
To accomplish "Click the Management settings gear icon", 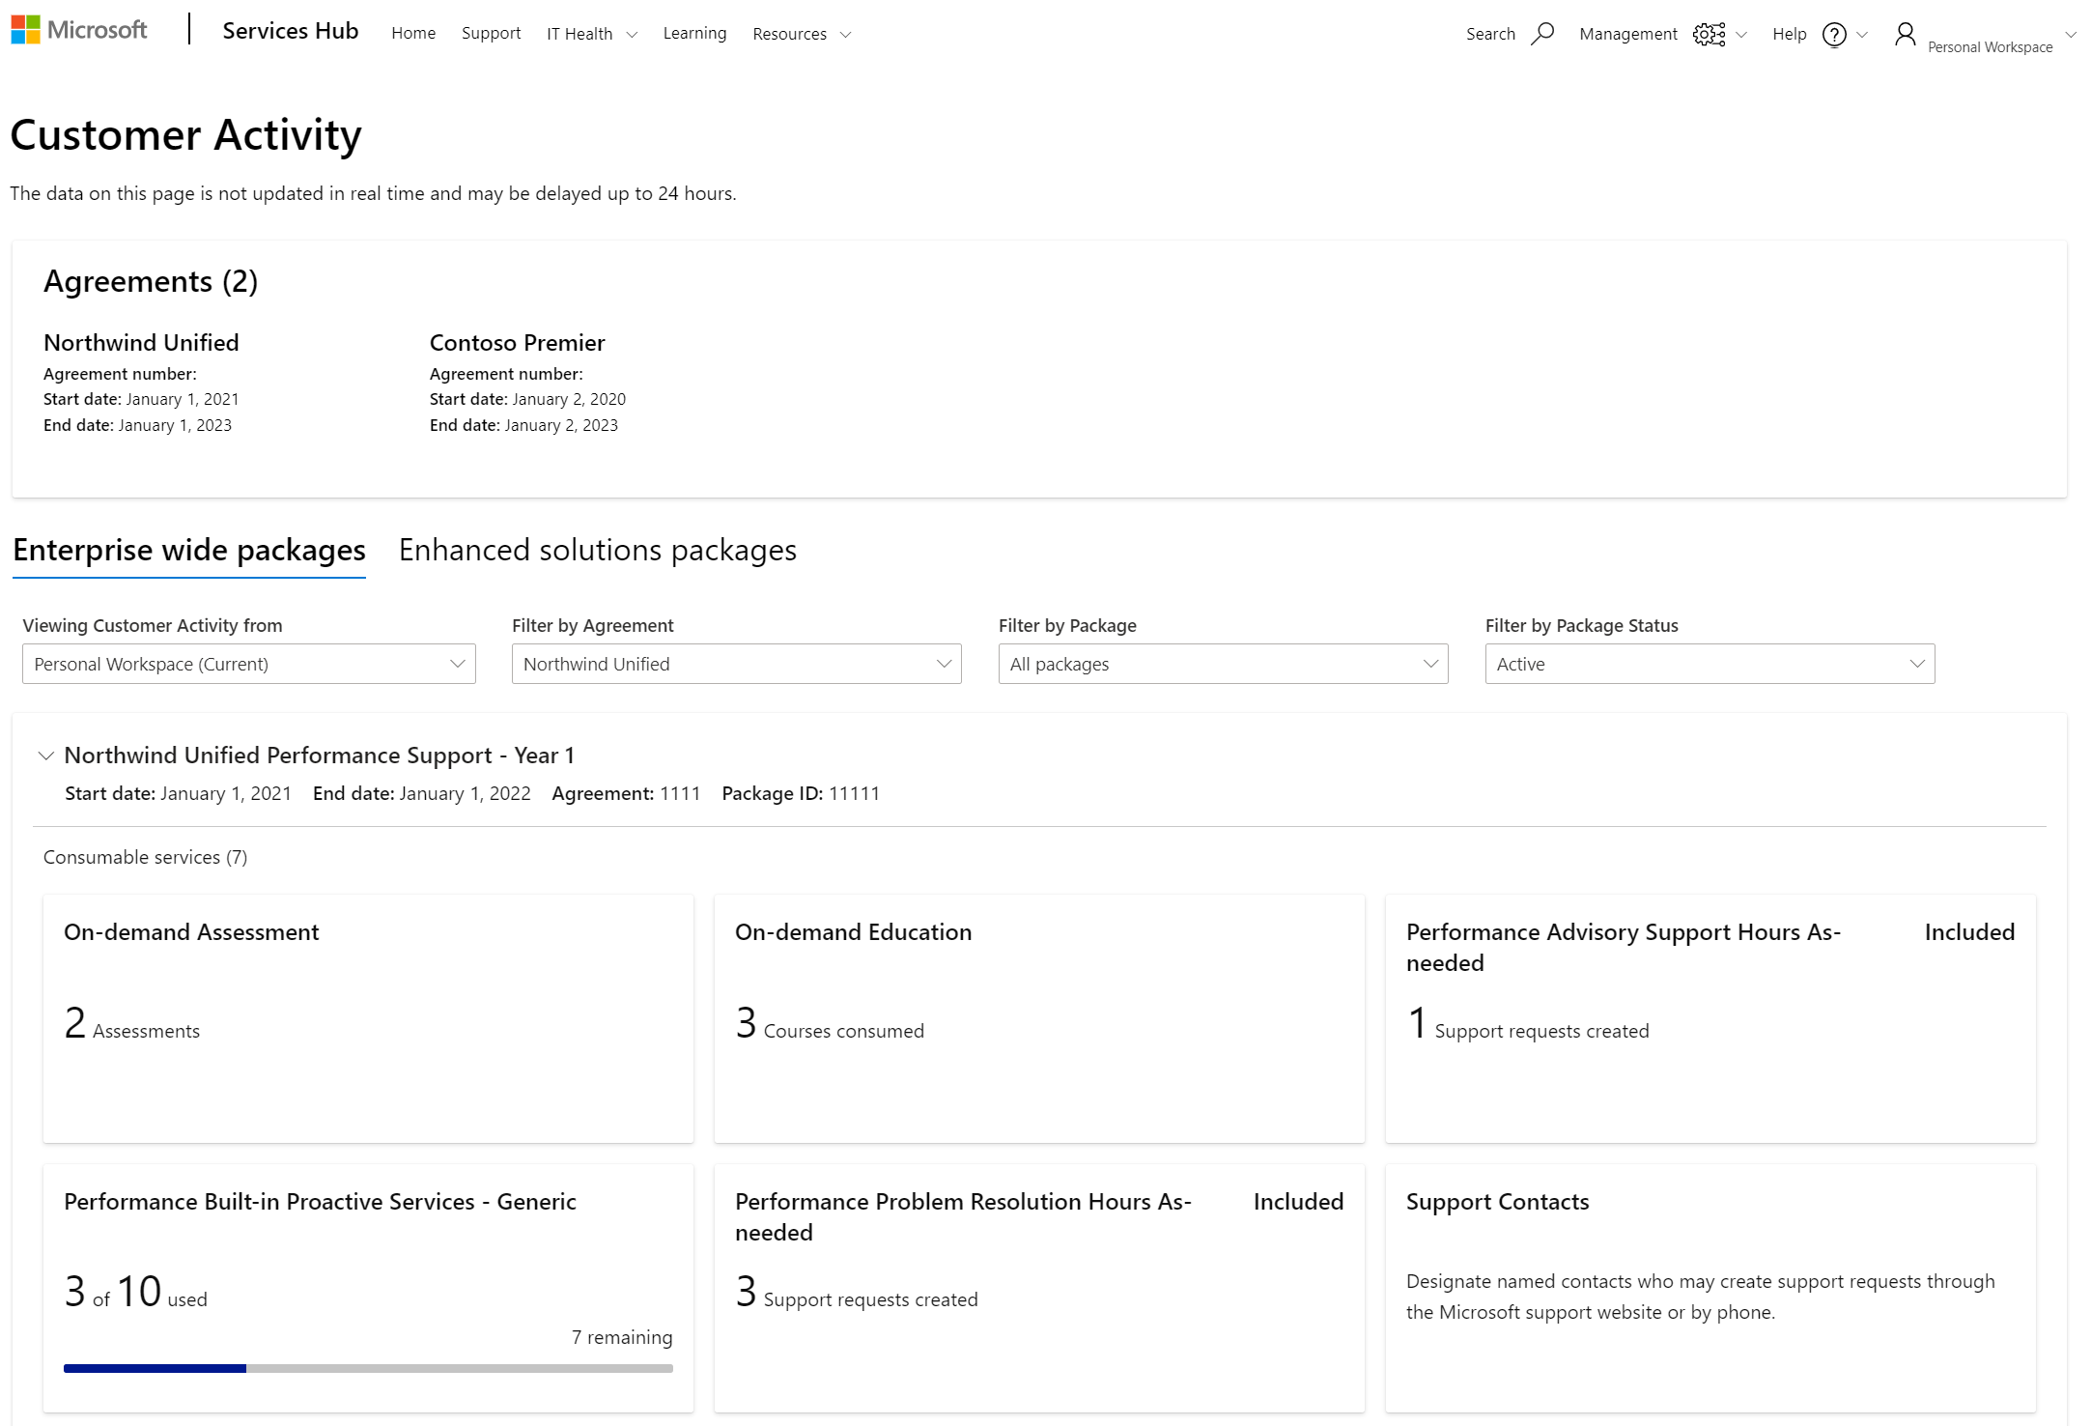I will click(x=1710, y=34).
